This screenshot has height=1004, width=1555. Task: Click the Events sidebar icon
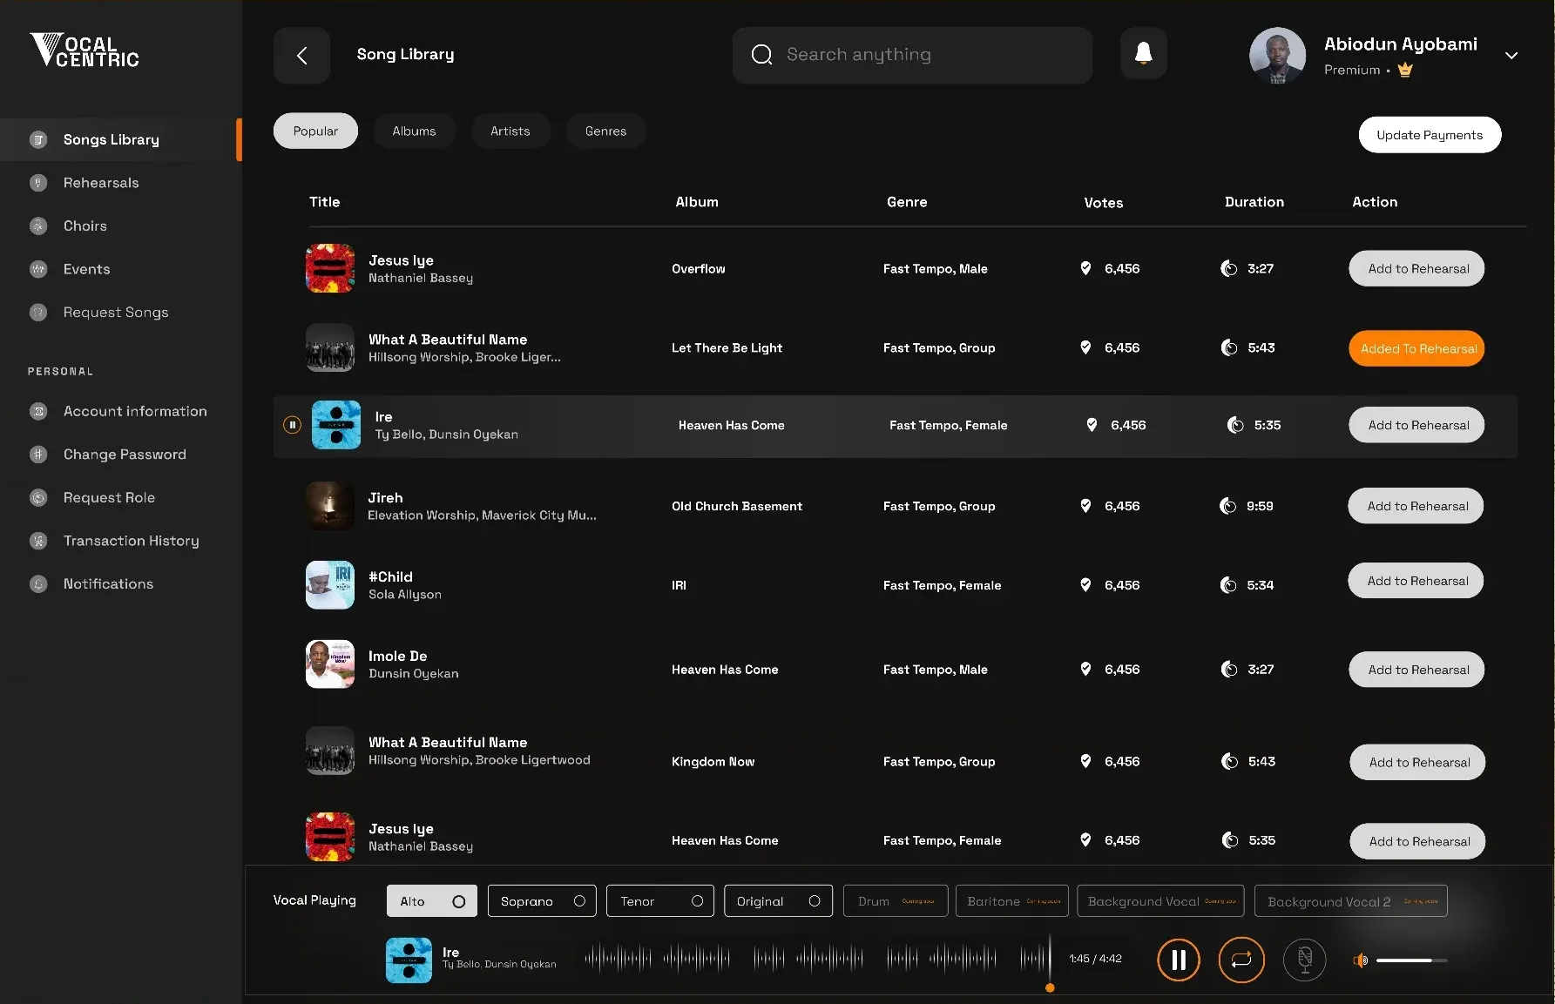(38, 269)
